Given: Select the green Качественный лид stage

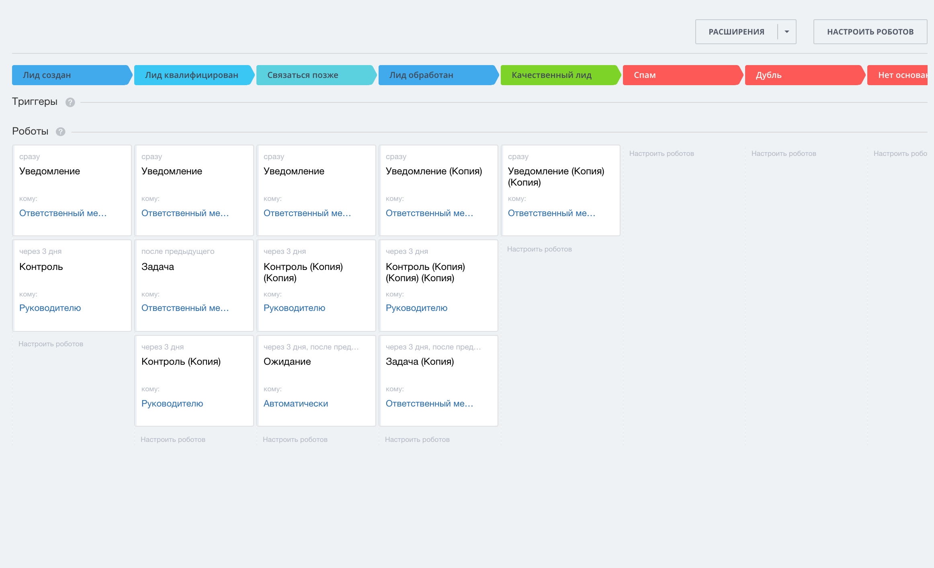Looking at the screenshot, I should (558, 75).
